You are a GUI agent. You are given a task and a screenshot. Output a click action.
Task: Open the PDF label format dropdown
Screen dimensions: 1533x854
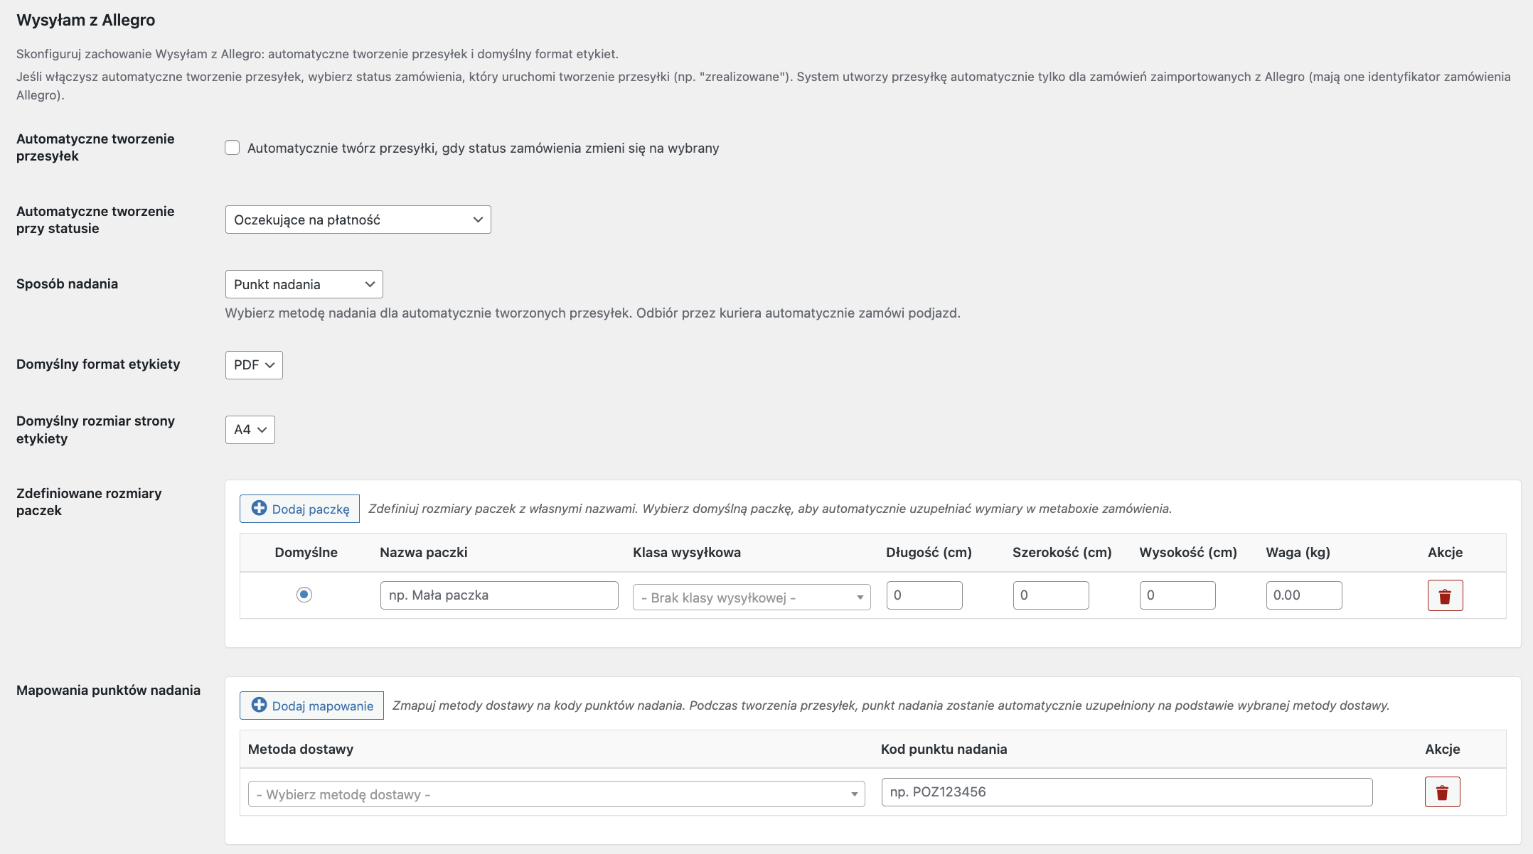point(254,364)
